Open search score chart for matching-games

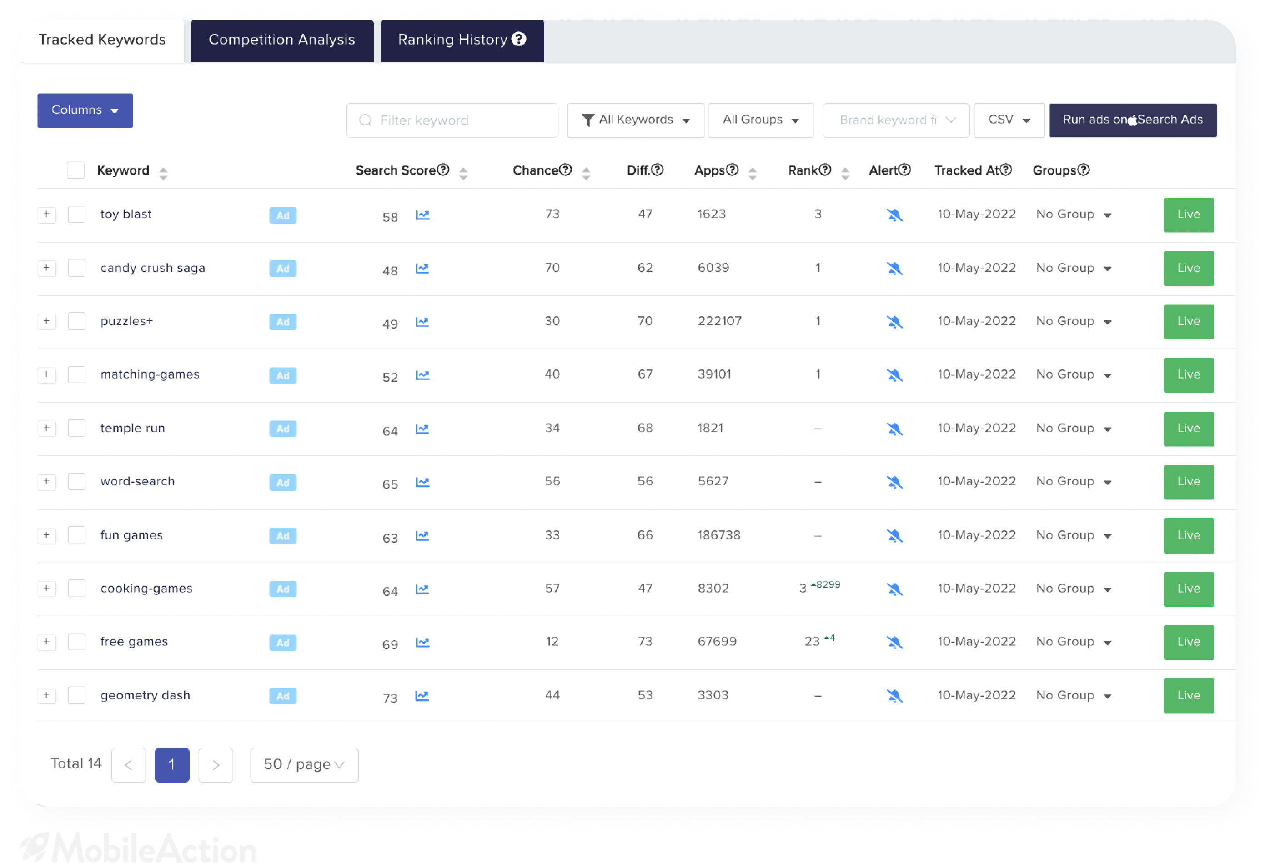point(422,375)
